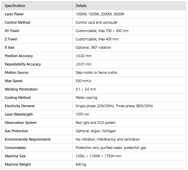Select the Electricity Demand voltage details
This screenshot has width=188, height=170.
coord(114,106)
